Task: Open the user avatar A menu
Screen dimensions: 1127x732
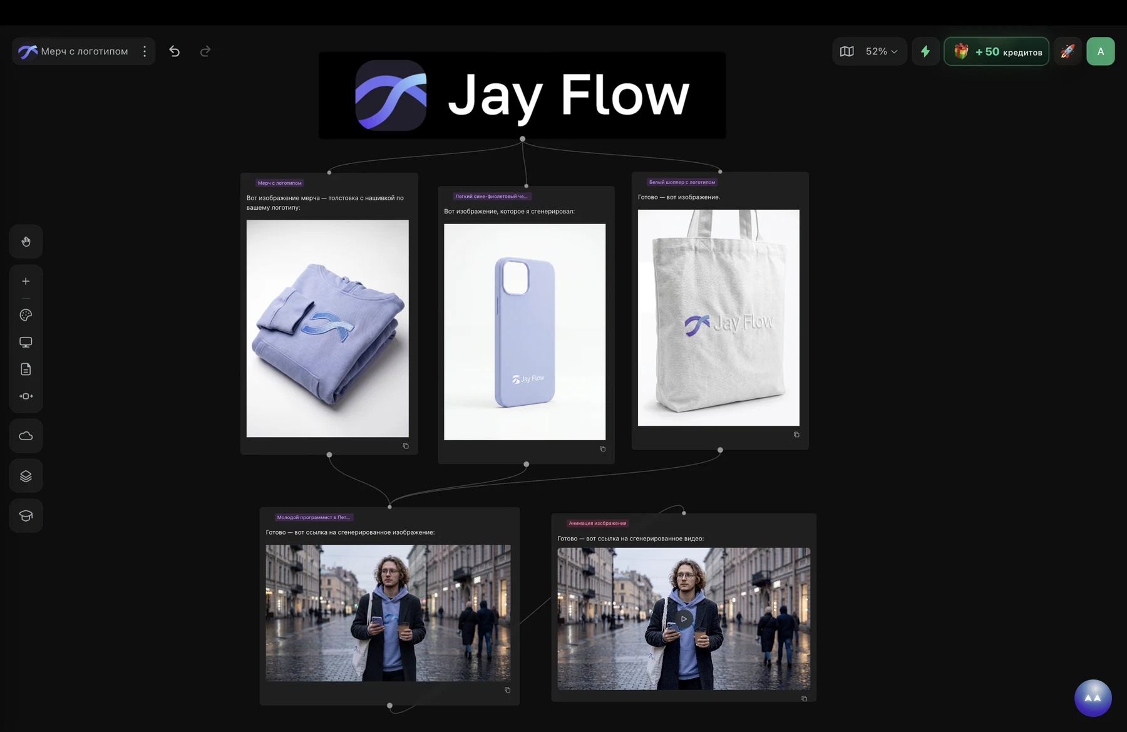Action: [x=1101, y=51]
